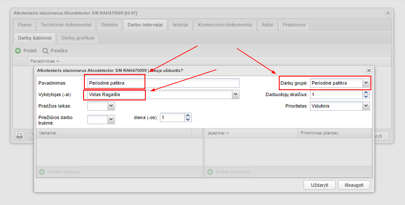Viewport: 405px width, 205px height.
Task: Decrease the diena (-os) value
Action: click(x=188, y=120)
